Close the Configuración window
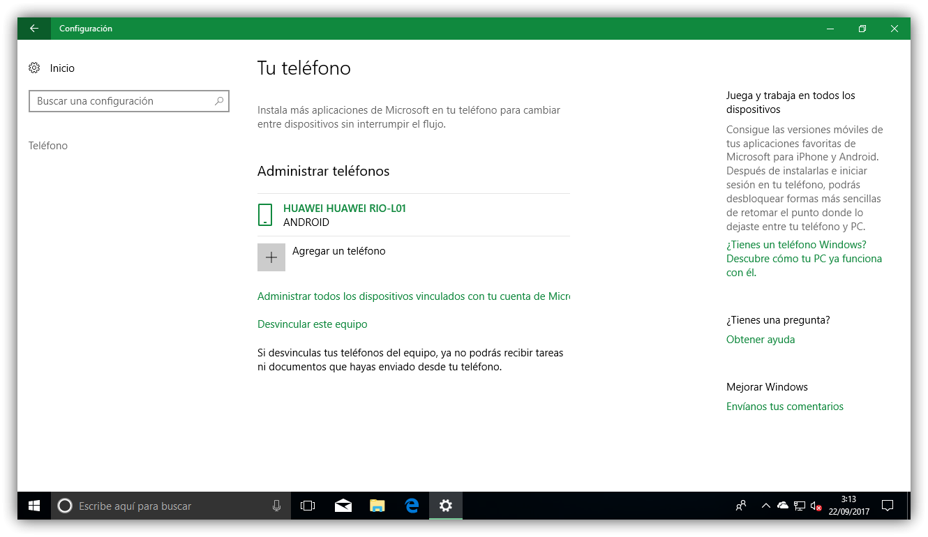Viewport: 928px width, 537px height. click(895, 29)
